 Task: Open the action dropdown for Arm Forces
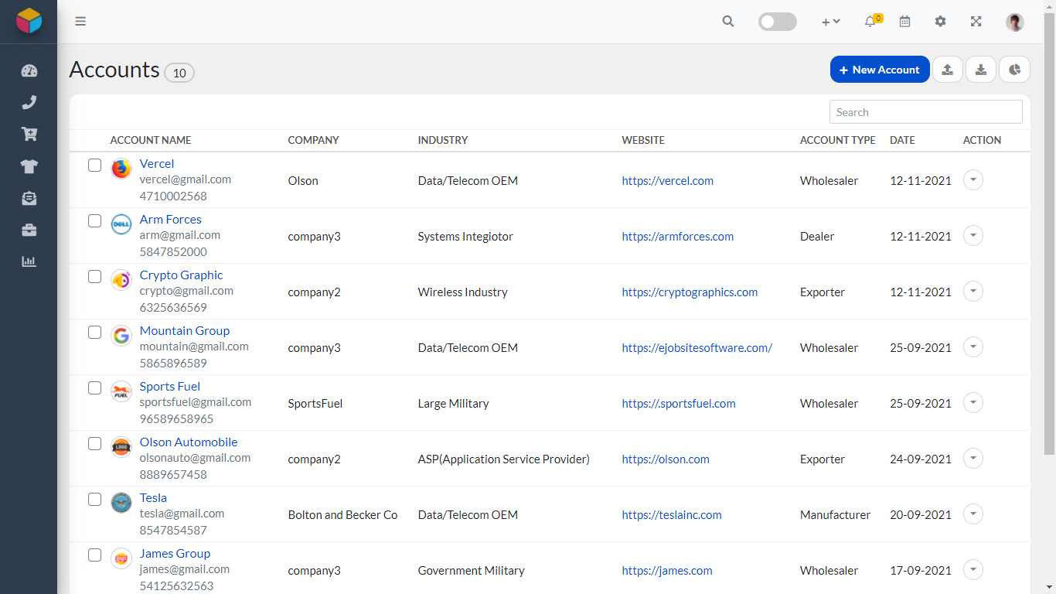(973, 236)
